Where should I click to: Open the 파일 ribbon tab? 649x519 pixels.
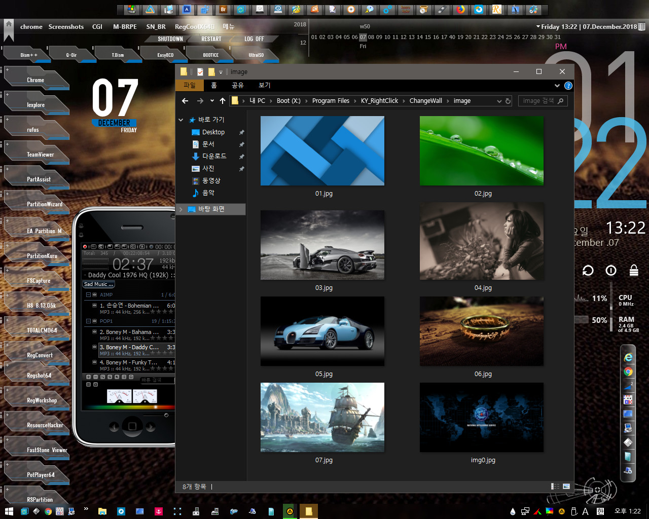189,85
